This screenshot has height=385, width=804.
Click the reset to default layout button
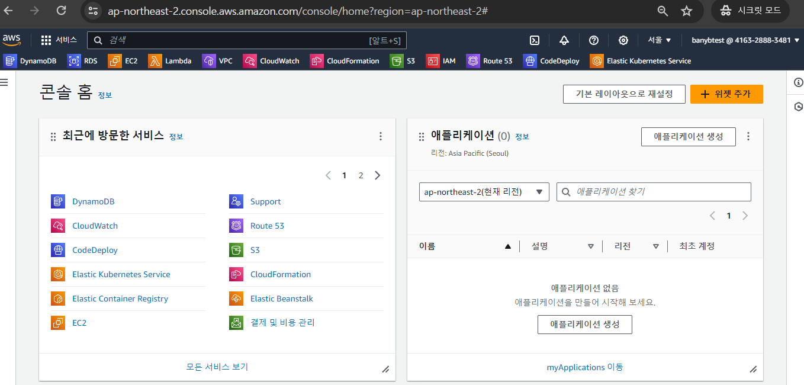coord(624,94)
